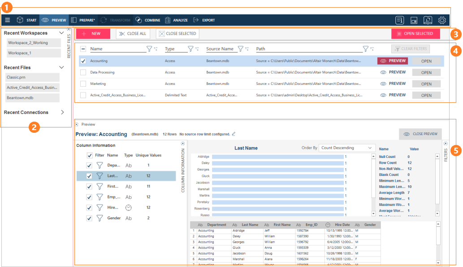Screen dimensions: 463x267
Task: Check the Data Processing row checkbox
Action: 83,72
